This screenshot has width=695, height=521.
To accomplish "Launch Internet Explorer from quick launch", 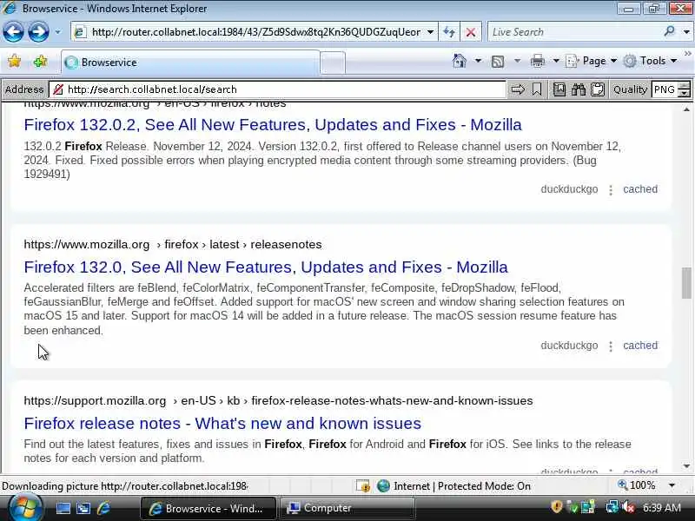I will coord(103,508).
